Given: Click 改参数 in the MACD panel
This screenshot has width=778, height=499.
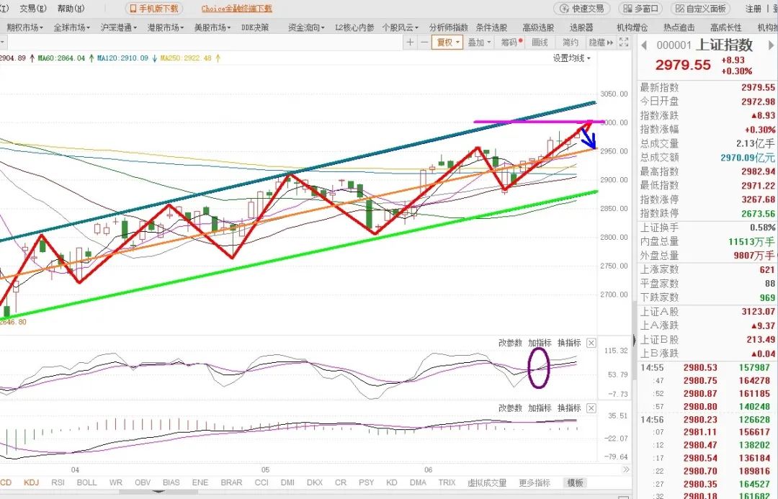Looking at the screenshot, I should (x=510, y=408).
